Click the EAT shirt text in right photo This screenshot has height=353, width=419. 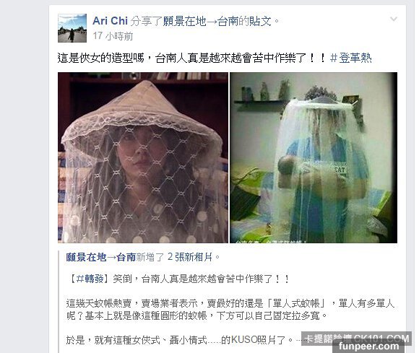point(340,170)
